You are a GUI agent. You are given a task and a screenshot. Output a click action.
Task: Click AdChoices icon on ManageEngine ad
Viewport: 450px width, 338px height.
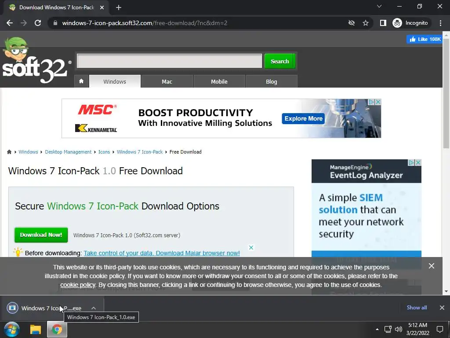coord(411,163)
